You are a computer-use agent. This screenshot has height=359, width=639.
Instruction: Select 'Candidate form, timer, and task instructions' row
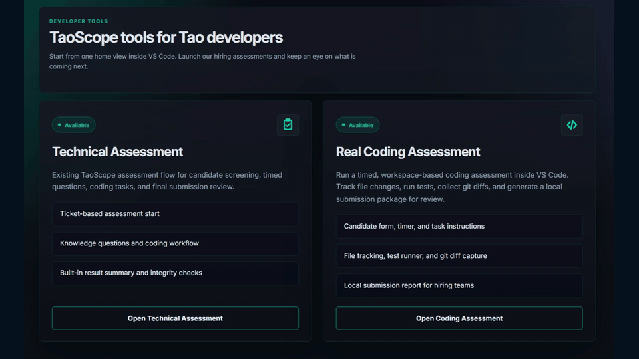click(x=459, y=226)
